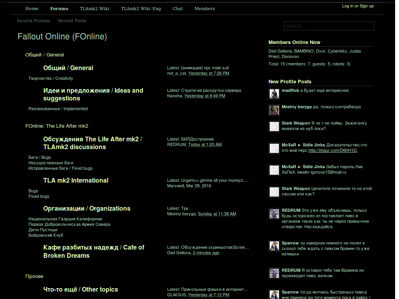Open latest thread Urgent>> gimme all your moneyz
This screenshot has height=299, width=399.
pos(215,180)
